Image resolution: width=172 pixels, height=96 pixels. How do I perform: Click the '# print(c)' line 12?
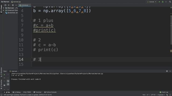click(45, 50)
